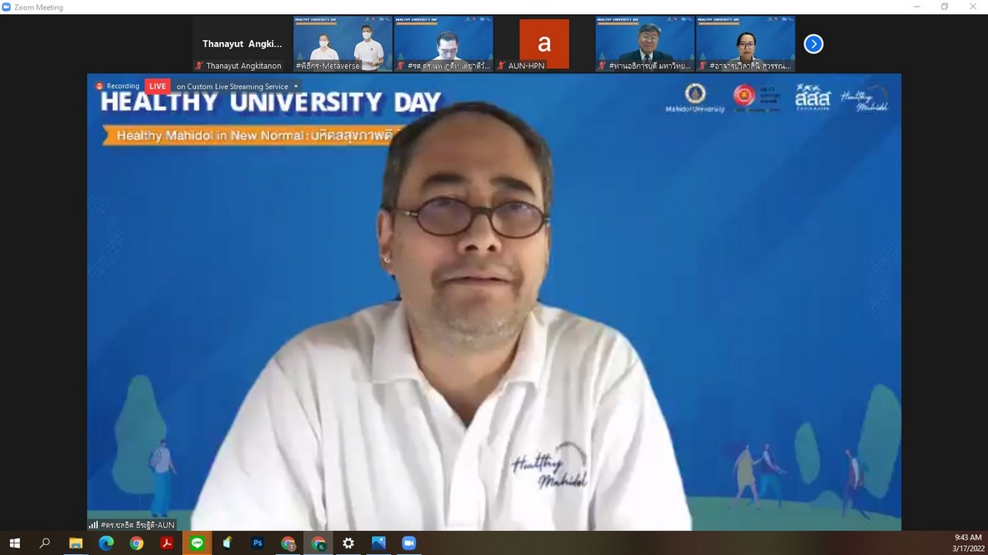Open Zoom from the Windows taskbar
Image resolution: width=988 pixels, height=555 pixels.
(408, 543)
